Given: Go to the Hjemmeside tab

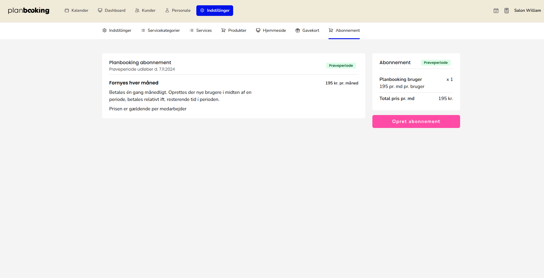Looking at the screenshot, I should 271,31.
